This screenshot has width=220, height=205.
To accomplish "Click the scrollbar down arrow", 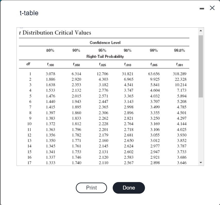I will coord(201,162).
